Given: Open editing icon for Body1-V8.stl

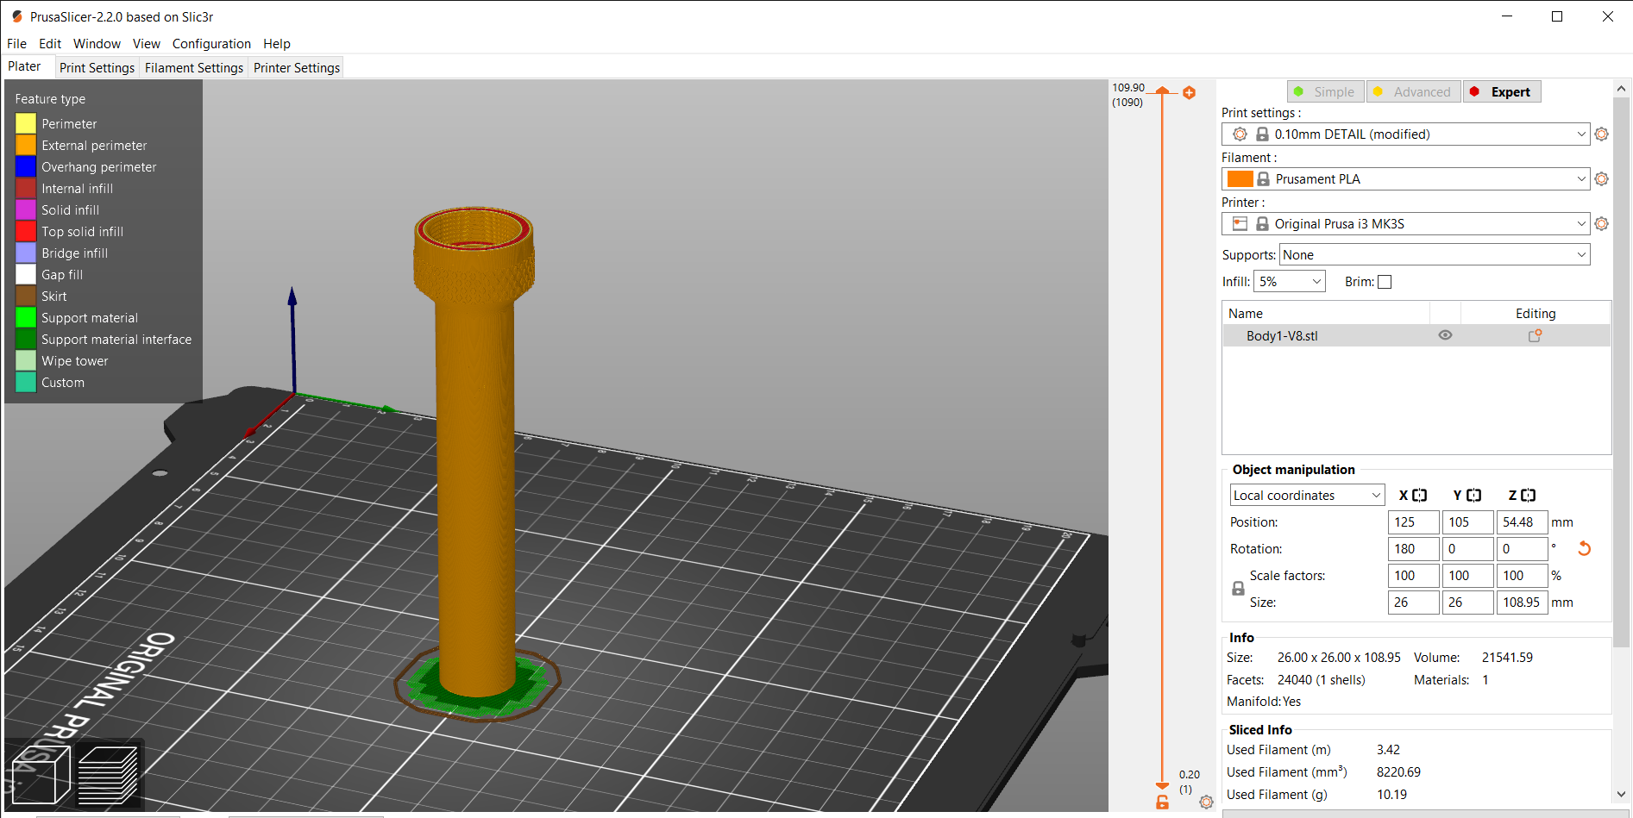Looking at the screenshot, I should 1536,335.
